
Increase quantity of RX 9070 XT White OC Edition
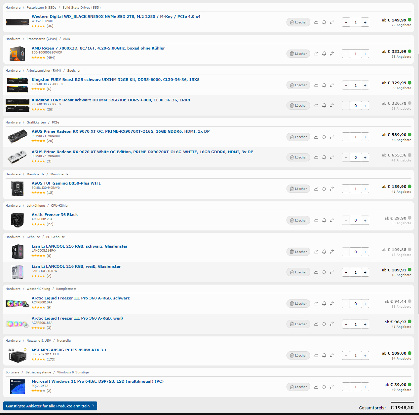(x=365, y=157)
